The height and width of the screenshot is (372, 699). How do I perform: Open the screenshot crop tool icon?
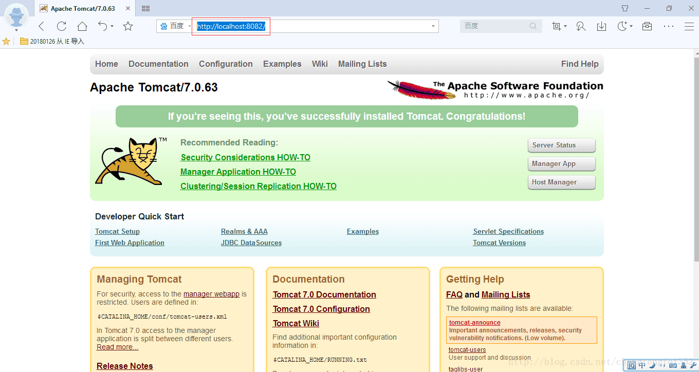(x=556, y=26)
